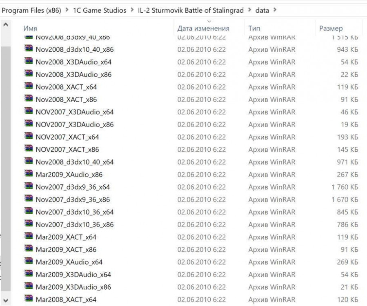
Task: Click size 267 КБ cell
Action: click(347, 175)
